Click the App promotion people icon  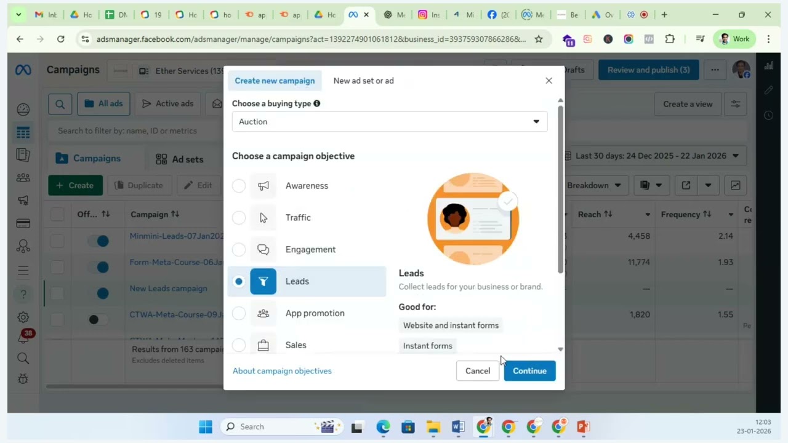pyautogui.click(x=263, y=314)
